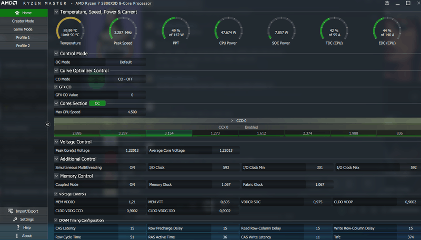421x240 pixels.
Task: Expand the CCD 0 chevron
Action: pyautogui.click(x=232, y=121)
